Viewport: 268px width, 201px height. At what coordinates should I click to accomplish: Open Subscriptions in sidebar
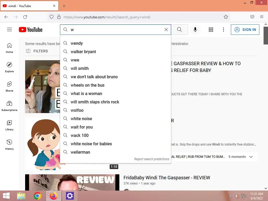point(9,106)
